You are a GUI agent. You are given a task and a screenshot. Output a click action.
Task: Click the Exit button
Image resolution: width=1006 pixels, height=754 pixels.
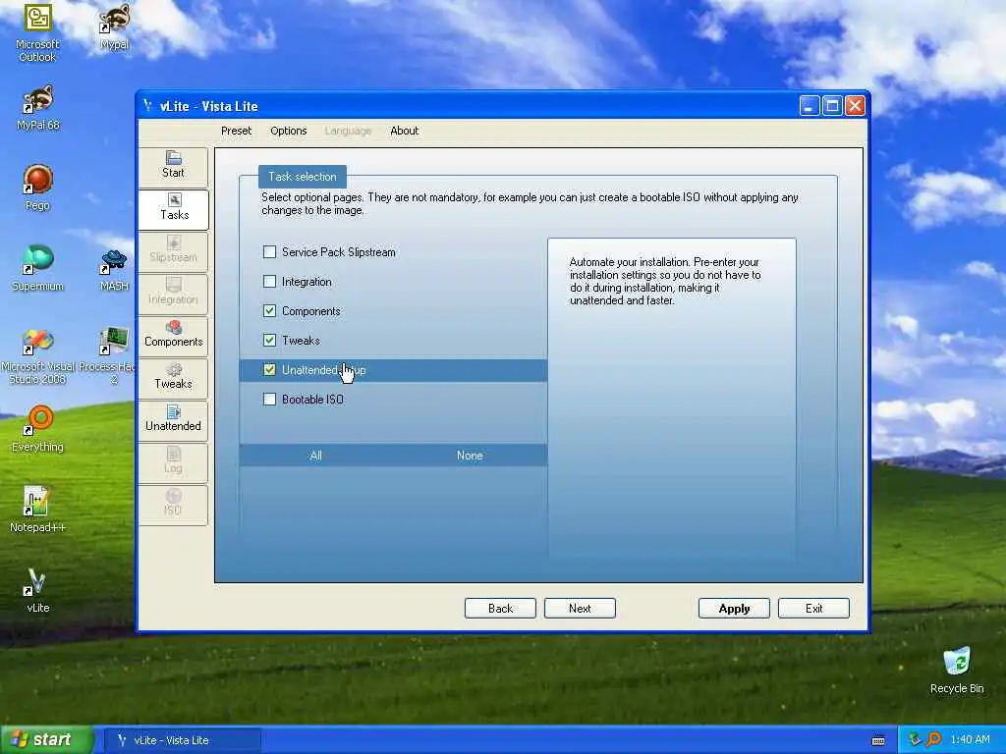[814, 609]
